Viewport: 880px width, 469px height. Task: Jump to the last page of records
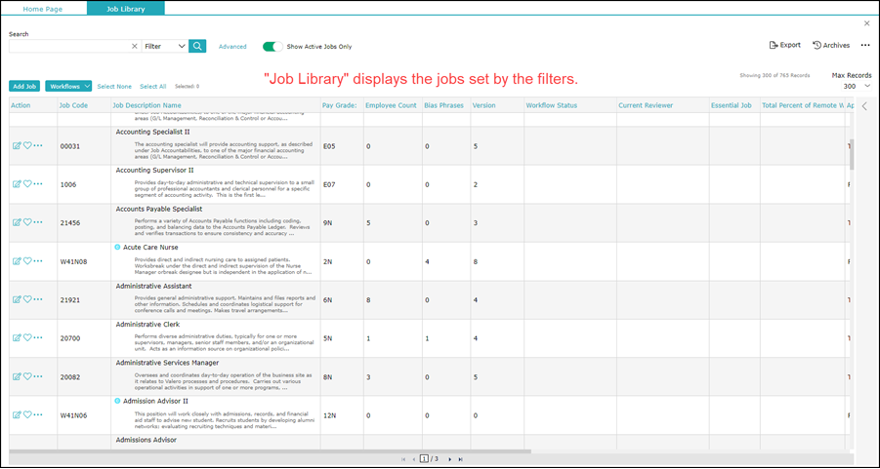coord(460,459)
